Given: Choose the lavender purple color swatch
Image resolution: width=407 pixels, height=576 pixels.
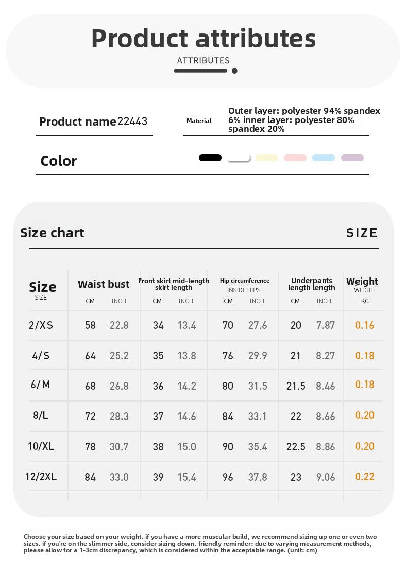Looking at the screenshot, I should coord(352,158).
